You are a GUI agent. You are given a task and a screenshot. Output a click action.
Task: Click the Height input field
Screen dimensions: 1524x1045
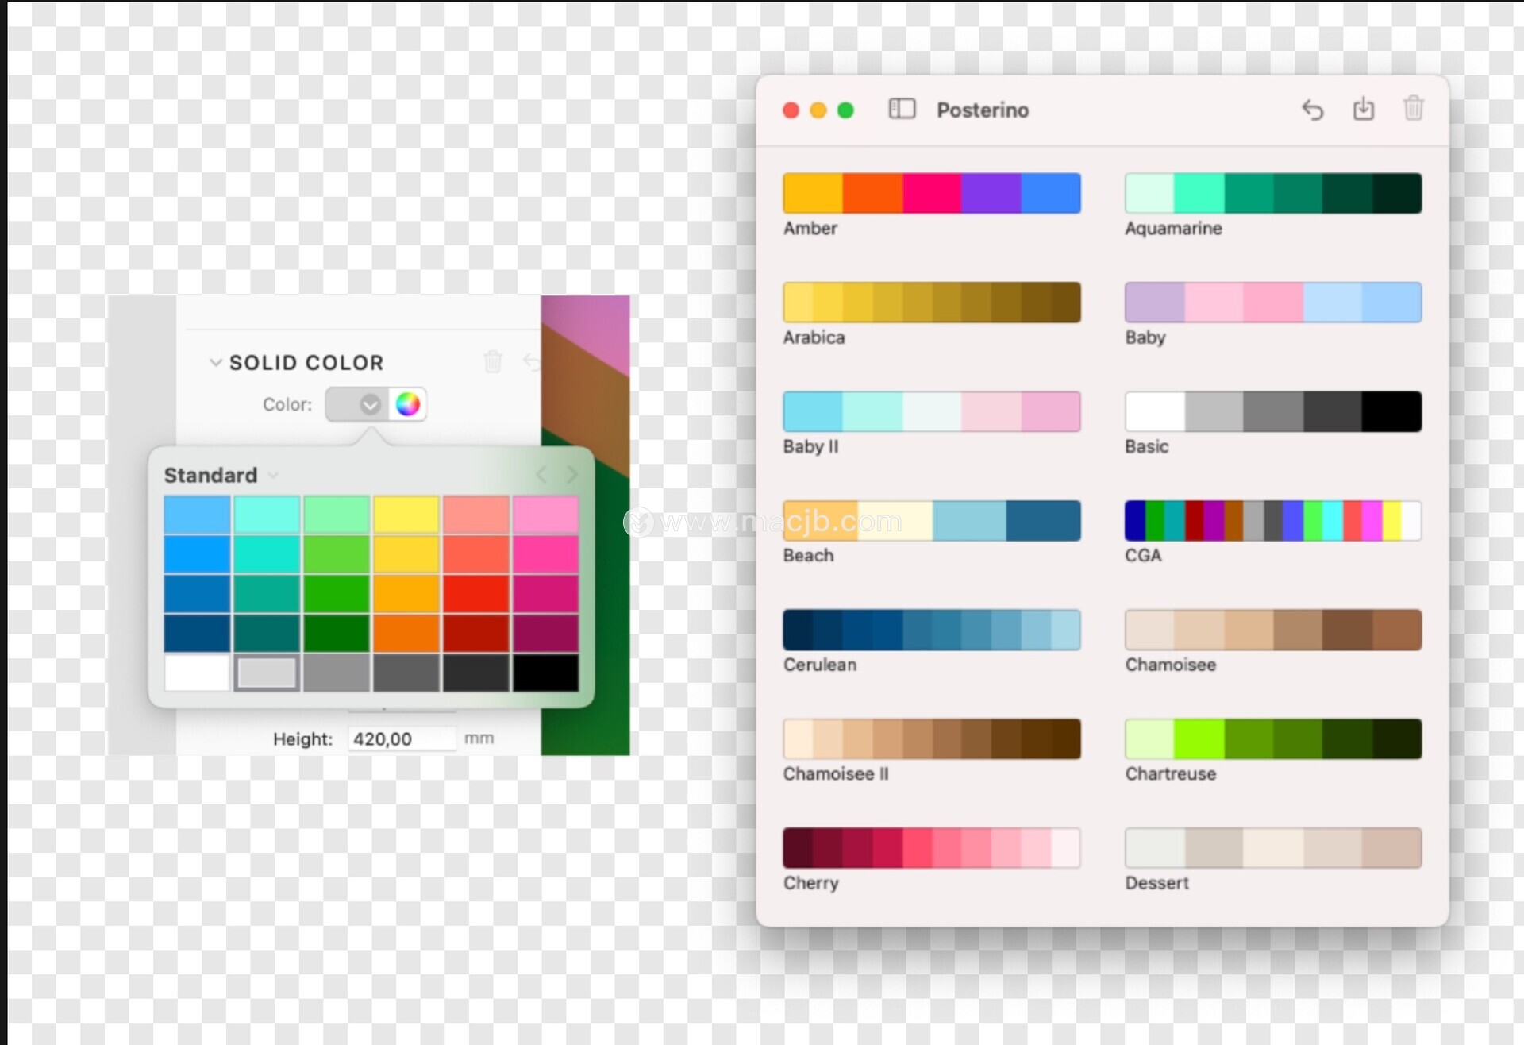point(401,738)
